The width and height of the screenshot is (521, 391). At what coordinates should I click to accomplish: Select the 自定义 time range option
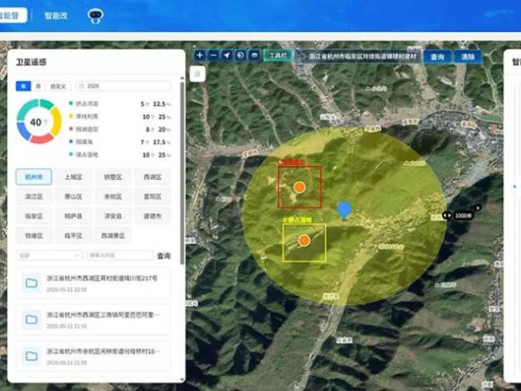[x=58, y=86]
